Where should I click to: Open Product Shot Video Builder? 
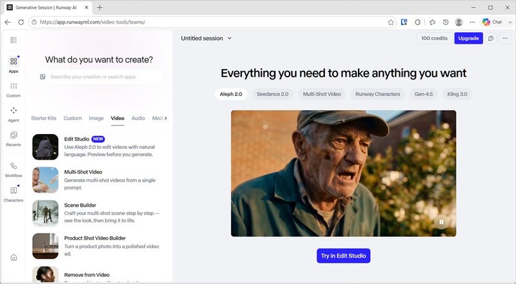pos(97,246)
